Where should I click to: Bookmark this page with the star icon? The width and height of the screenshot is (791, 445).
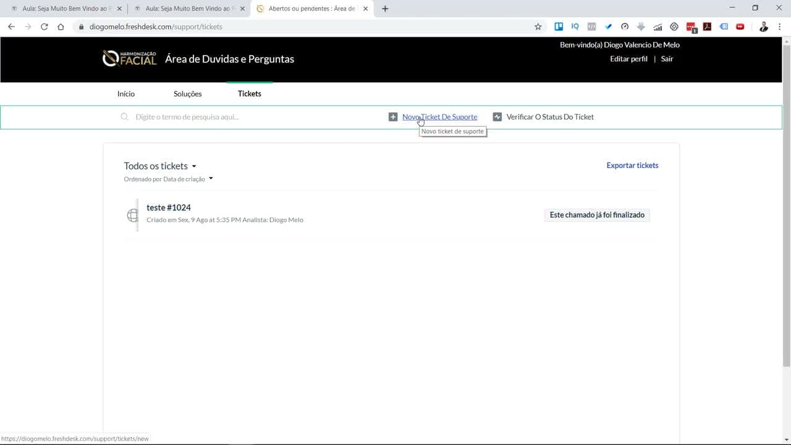(538, 27)
